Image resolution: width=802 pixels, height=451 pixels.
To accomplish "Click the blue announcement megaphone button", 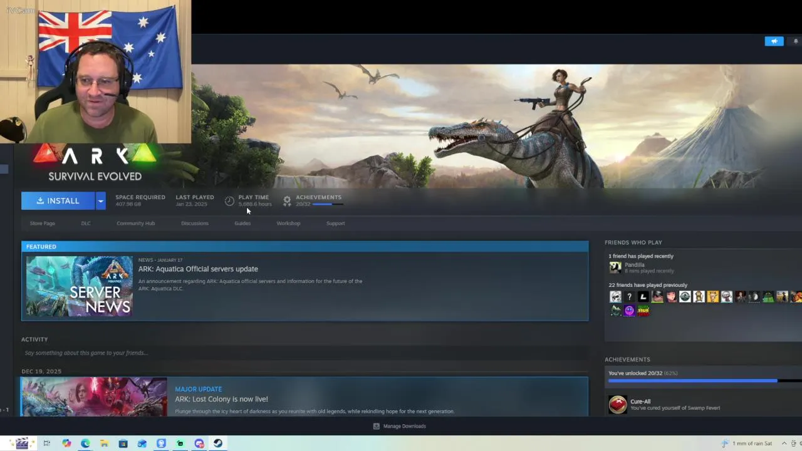I will tap(774, 41).
